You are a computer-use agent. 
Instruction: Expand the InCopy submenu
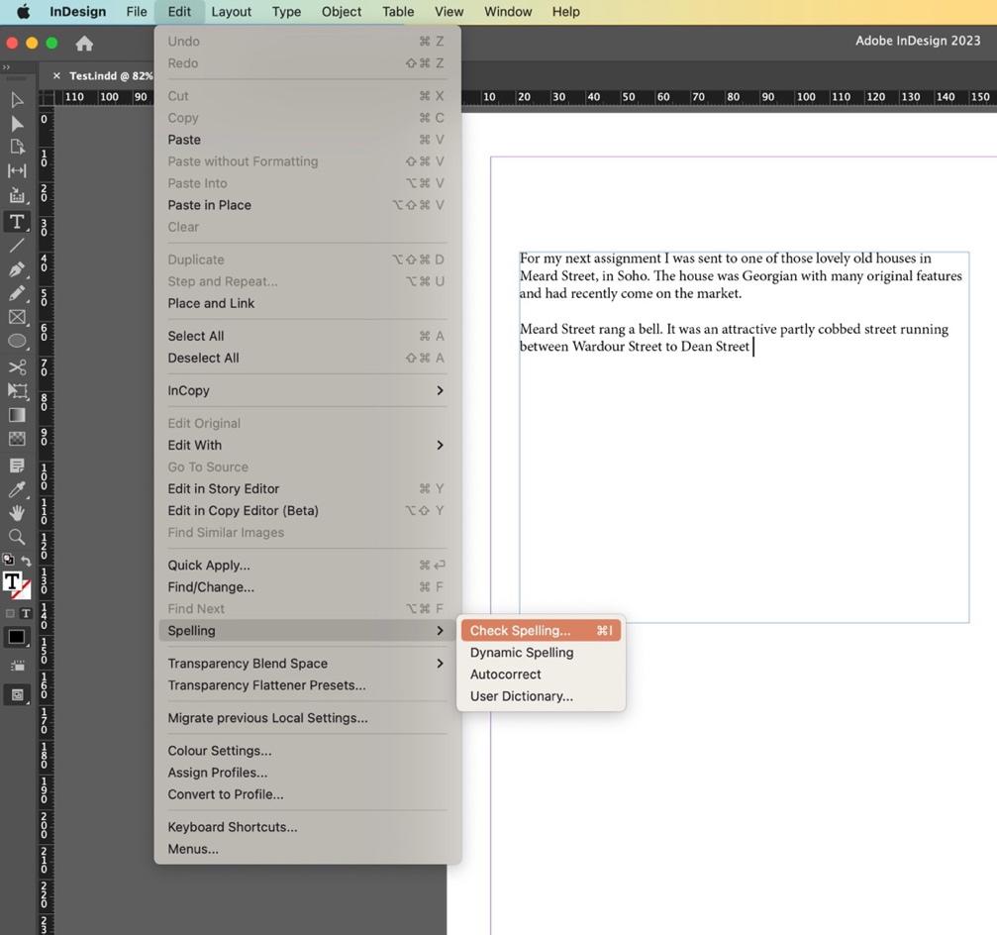[307, 390]
